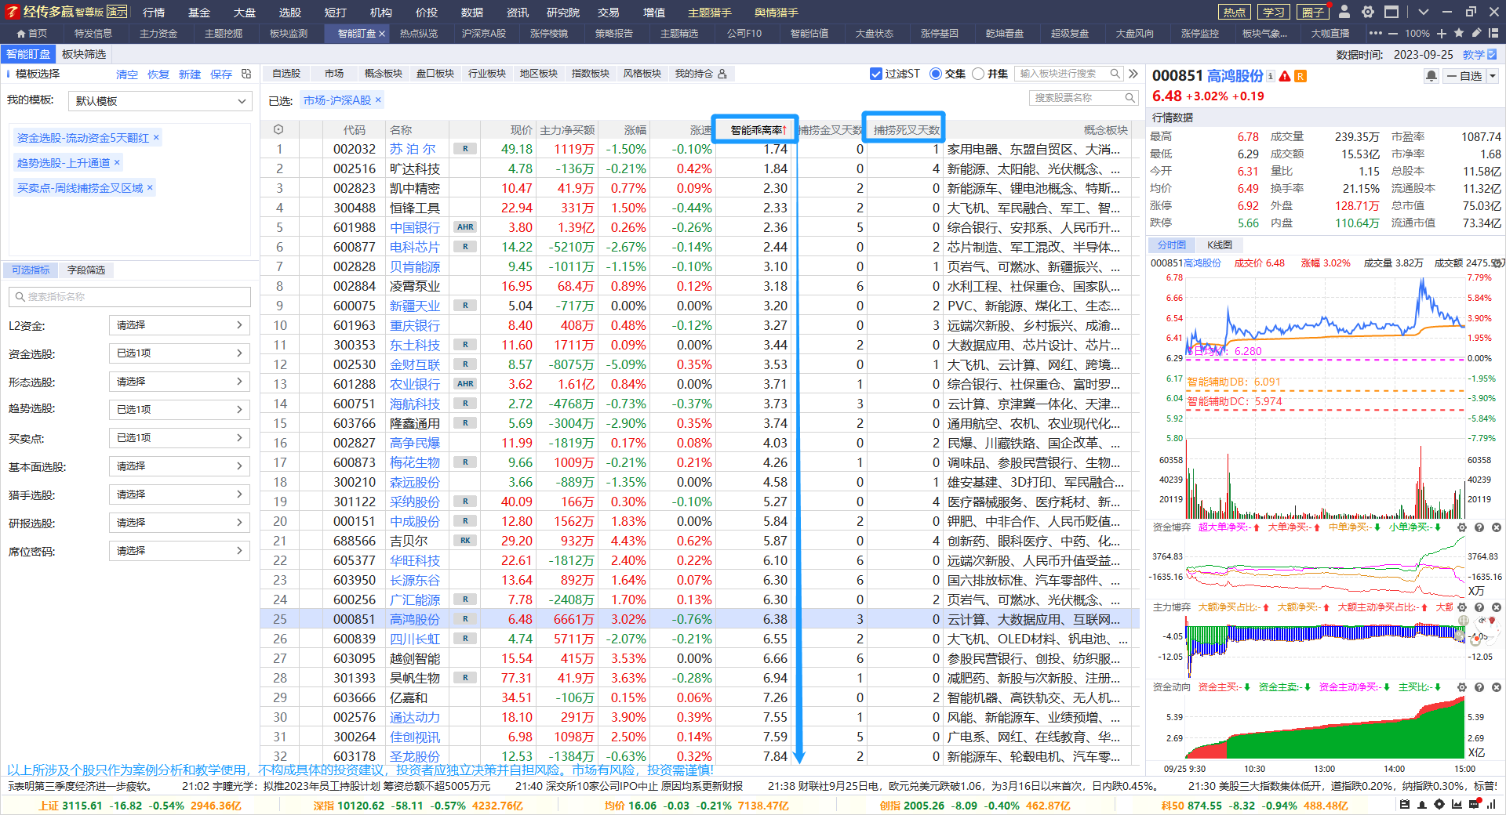The height and width of the screenshot is (815, 1506).
Task: Open stock 贝肯能源 in the list
Action: coord(415,266)
